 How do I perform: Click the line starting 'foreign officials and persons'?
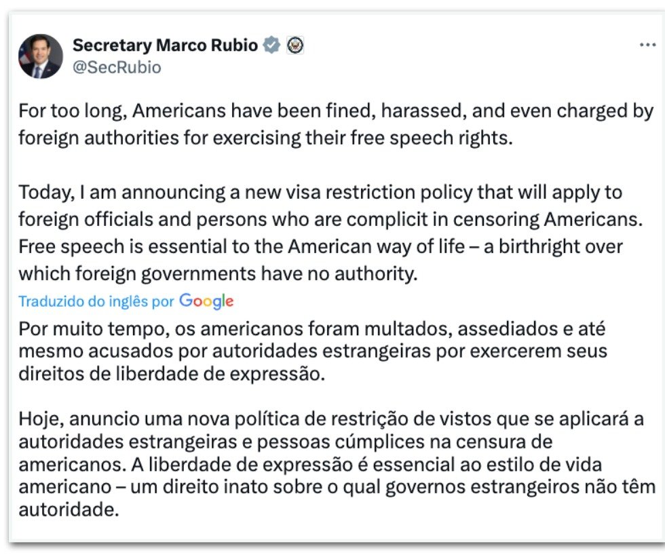(x=330, y=219)
